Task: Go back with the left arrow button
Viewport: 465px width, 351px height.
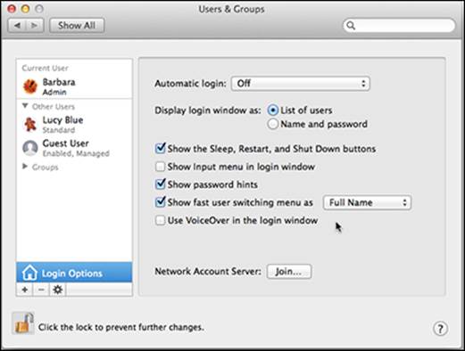Action: [17, 26]
